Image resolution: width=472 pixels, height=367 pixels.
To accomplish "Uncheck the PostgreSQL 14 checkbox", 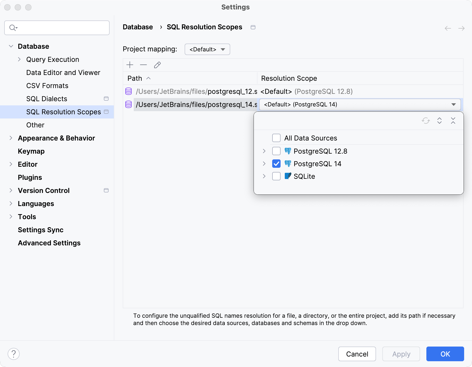I will click(x=276, y=164).
